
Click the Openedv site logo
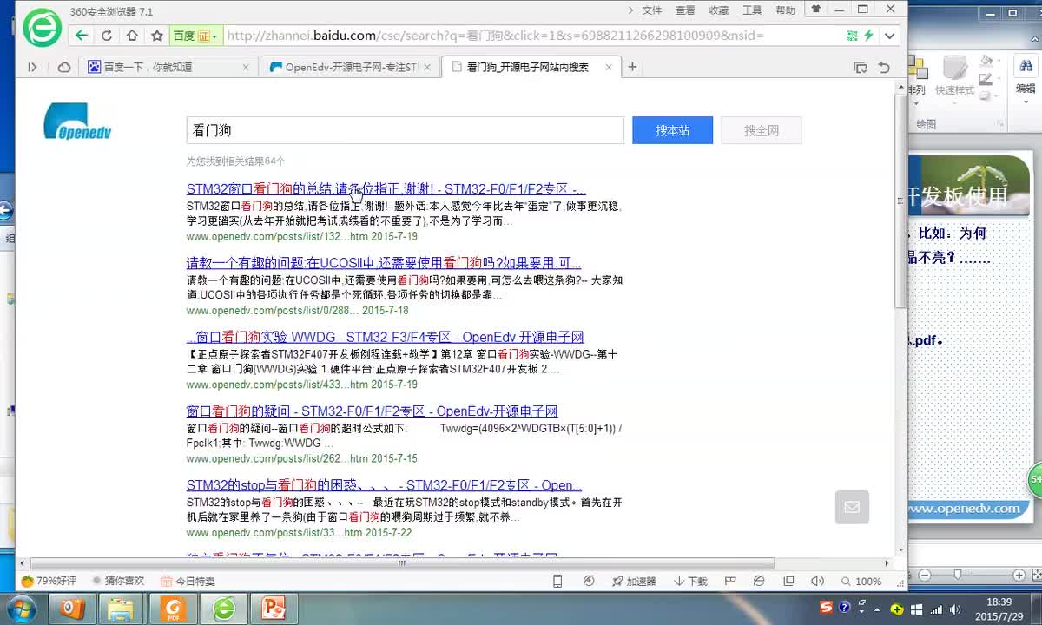pyautogui.click(x=77, y=121)
